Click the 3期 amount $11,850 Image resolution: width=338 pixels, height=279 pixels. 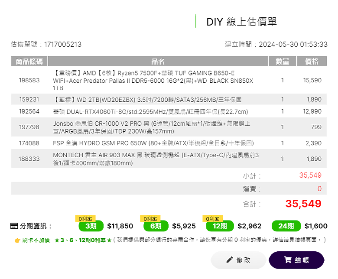tap(120, 226)
